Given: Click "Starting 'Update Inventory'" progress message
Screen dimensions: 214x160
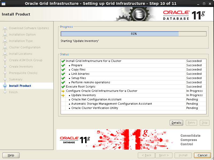Looking at the screenshot, I should [x=80, y=41].
